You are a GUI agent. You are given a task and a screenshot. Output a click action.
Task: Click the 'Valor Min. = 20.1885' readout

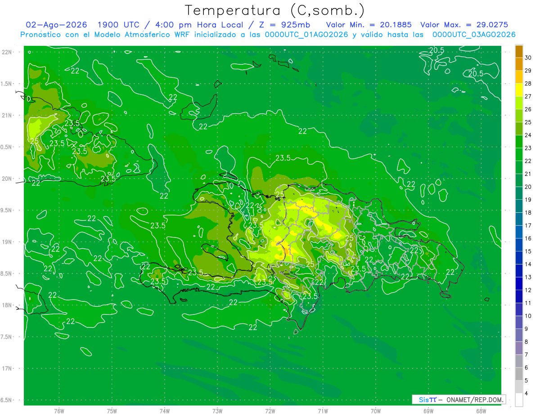tap(368, 25)
